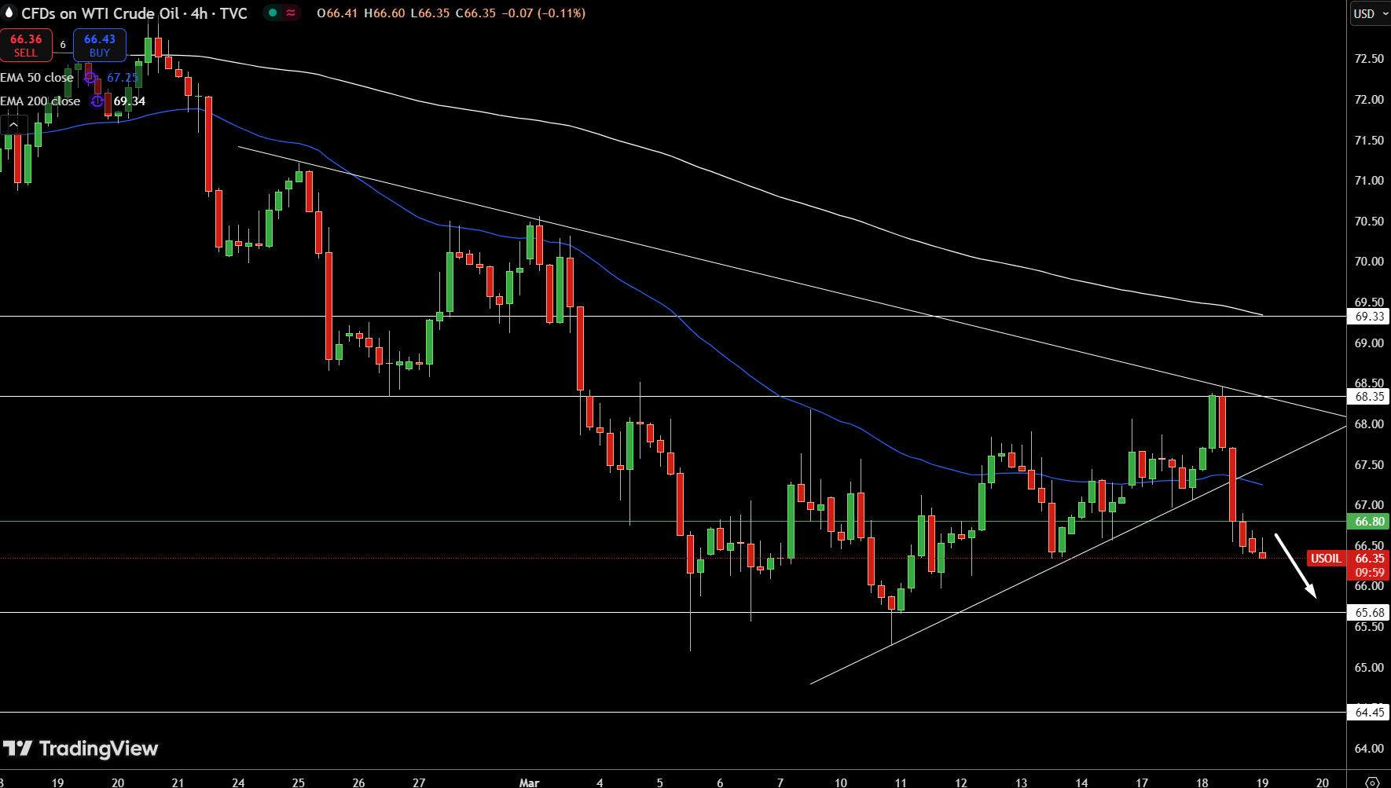Click the red 66.35 last price label
The image size is (1391, 788).
1369,559
